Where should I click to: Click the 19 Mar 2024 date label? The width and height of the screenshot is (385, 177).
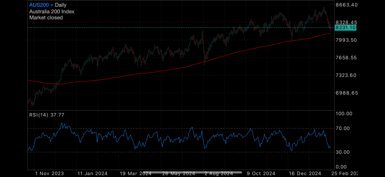tap(135, 174)
